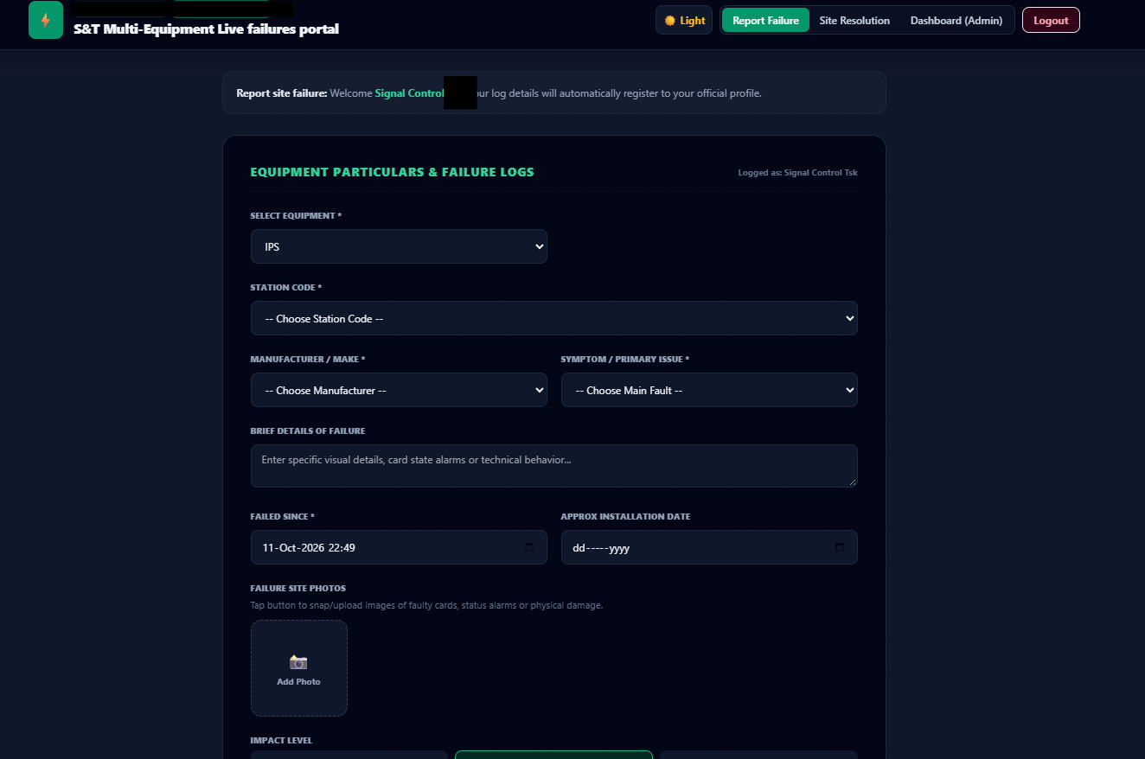The width and height of the screenshot is (1145, 759).
Task: Click the portal title heading text
Action: (x=206, y=29)
